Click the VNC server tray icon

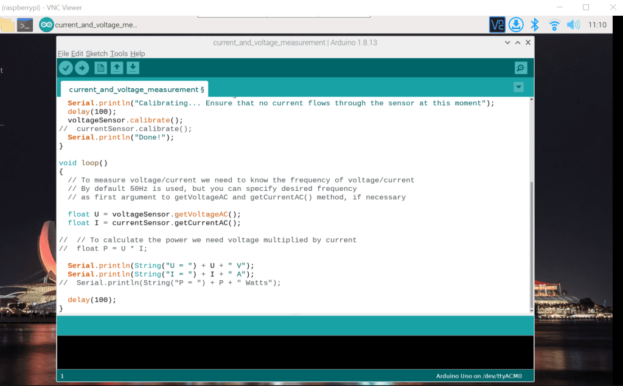[497, 25]
